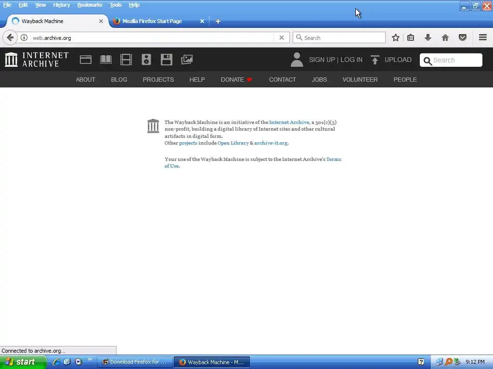The width and height of the screenshot is (493, 369).
Task: Open the Help menu in menu bar
Action: click(134, 5)
